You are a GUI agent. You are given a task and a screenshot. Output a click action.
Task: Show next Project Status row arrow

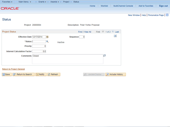113,31
